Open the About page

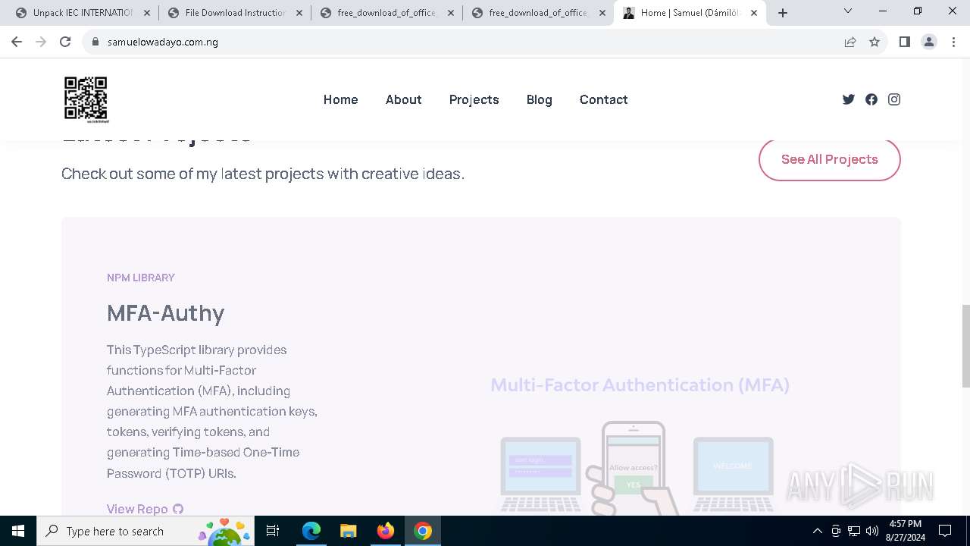tap(403, 99)
